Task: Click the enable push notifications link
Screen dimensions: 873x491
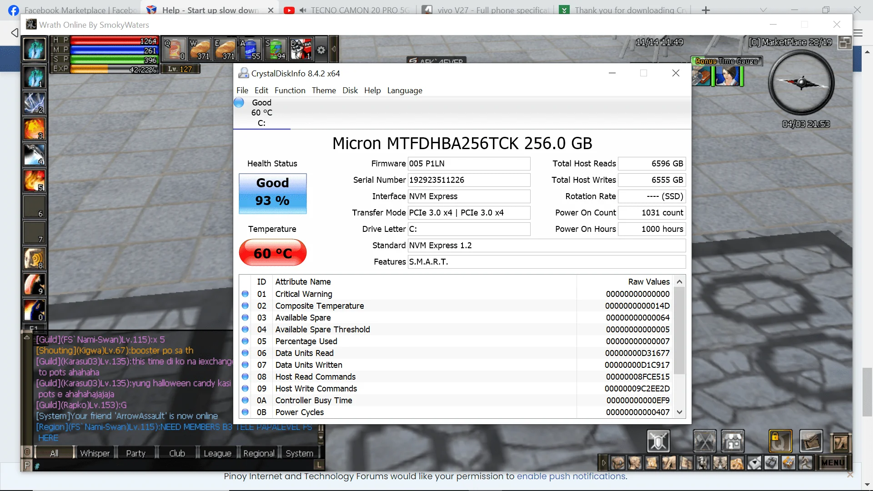Action: coord(571,476)
